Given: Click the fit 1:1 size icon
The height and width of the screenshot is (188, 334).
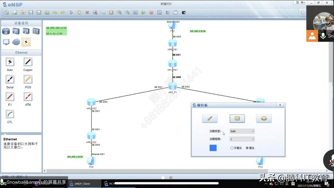Looking at the screenshot, I should [135, 12].
